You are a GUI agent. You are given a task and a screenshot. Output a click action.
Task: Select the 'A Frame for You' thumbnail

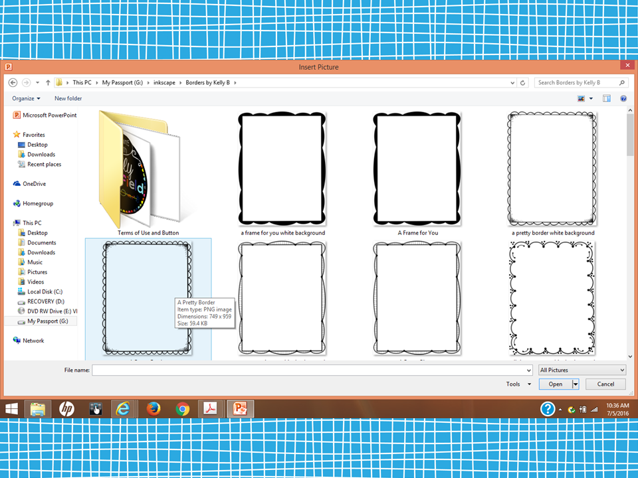coord(417,168)
